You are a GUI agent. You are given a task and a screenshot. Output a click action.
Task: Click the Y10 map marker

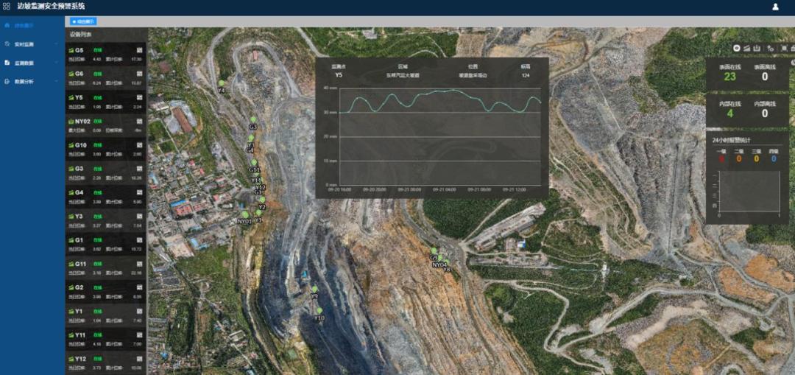319,312
